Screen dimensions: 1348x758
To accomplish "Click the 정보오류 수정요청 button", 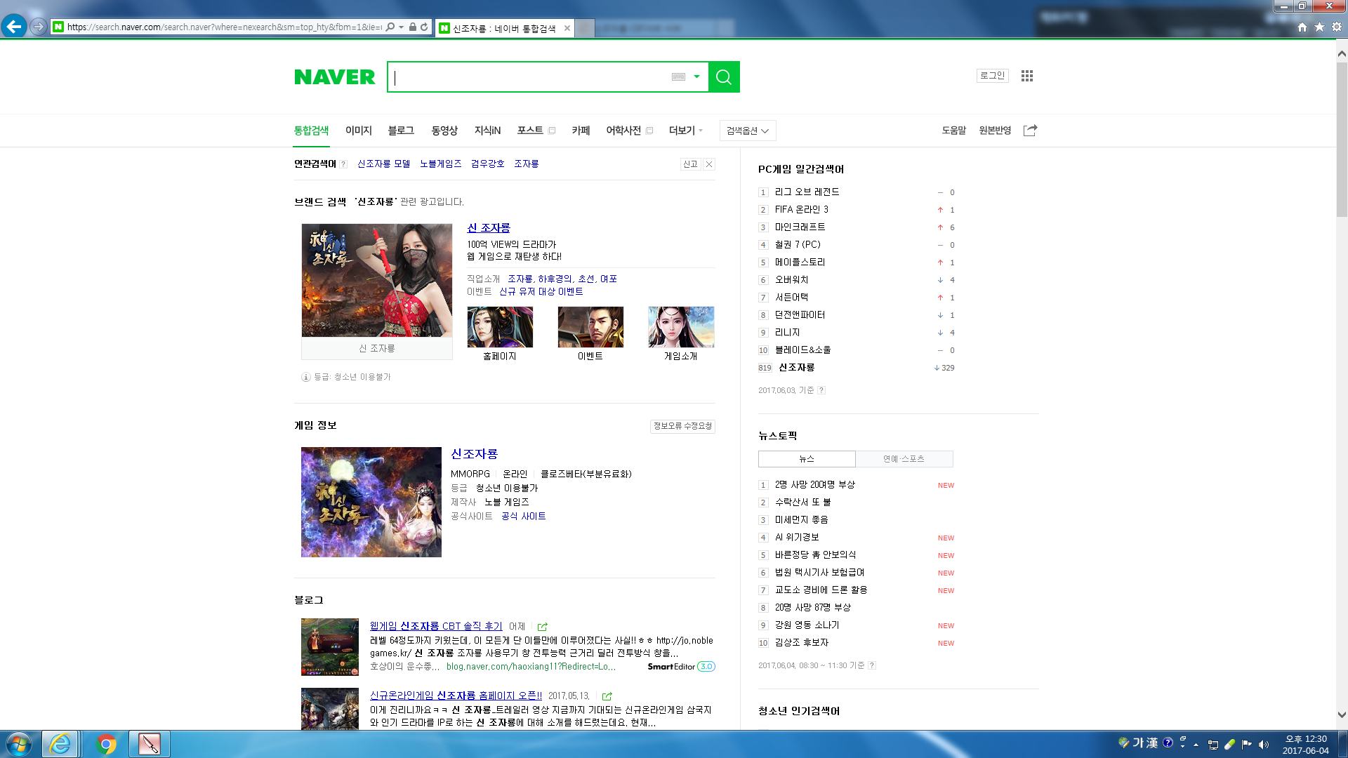I will tap(682, 426).
